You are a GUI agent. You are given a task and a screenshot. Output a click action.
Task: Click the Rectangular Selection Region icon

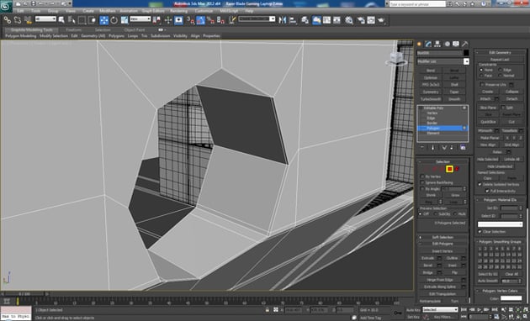(82, 20)
